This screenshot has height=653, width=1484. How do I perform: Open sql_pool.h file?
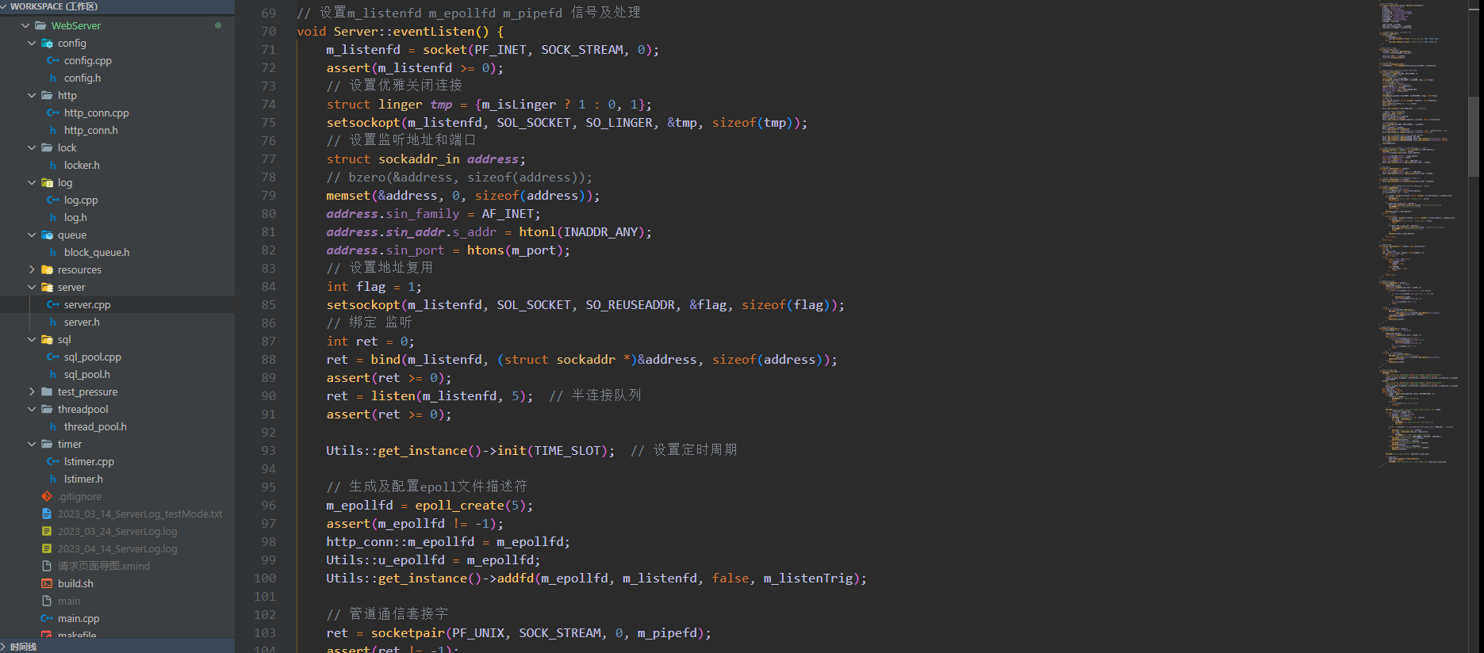tap(87, 374)
